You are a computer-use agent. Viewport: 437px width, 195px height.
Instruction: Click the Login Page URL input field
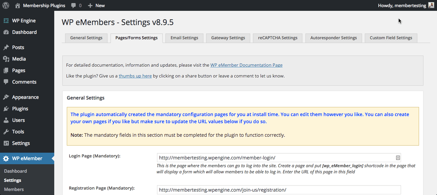pyautogui.click(x=275, y=158)
